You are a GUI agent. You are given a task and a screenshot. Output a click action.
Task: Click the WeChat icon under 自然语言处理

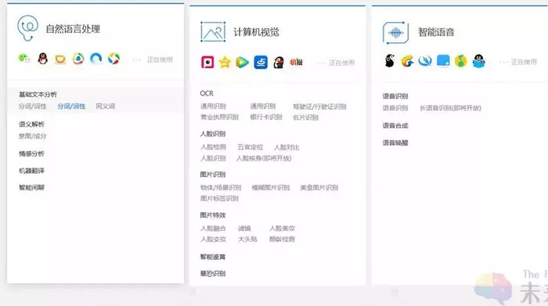(x=24, y=59)
